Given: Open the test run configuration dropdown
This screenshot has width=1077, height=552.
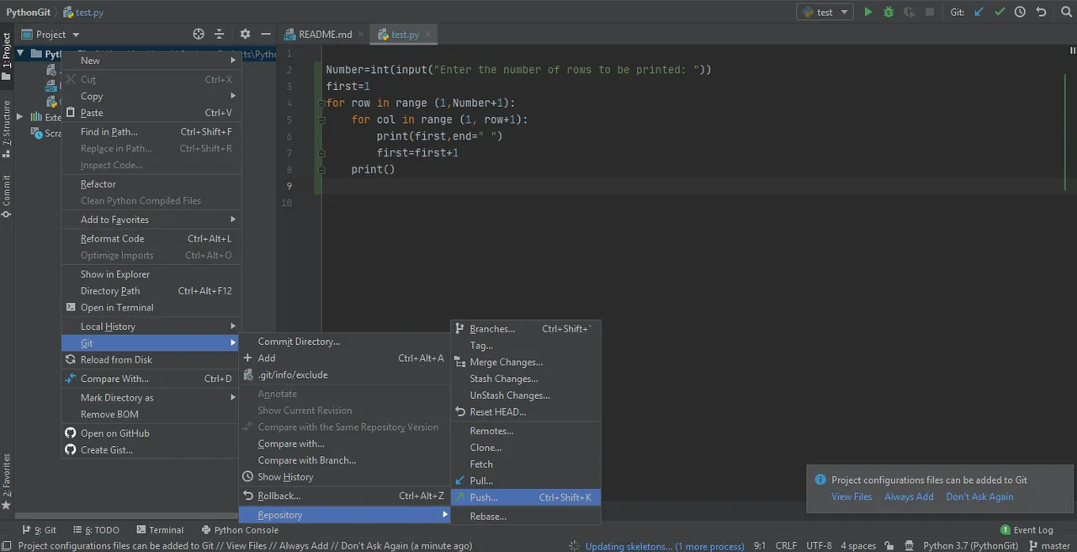Looking at the screenshot, I should (x=825, y=12).
